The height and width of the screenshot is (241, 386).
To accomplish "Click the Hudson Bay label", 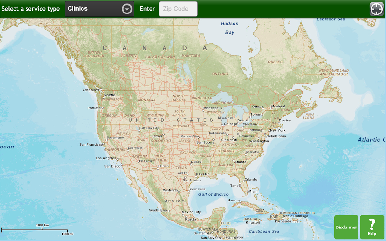I will coord(230,28).
